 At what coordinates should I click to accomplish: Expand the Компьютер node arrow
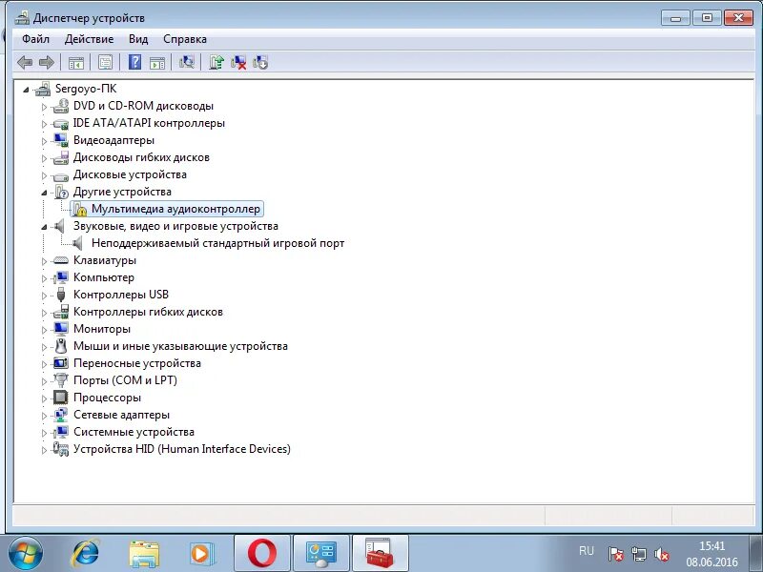pyautogui.click(x=44, y=278)
